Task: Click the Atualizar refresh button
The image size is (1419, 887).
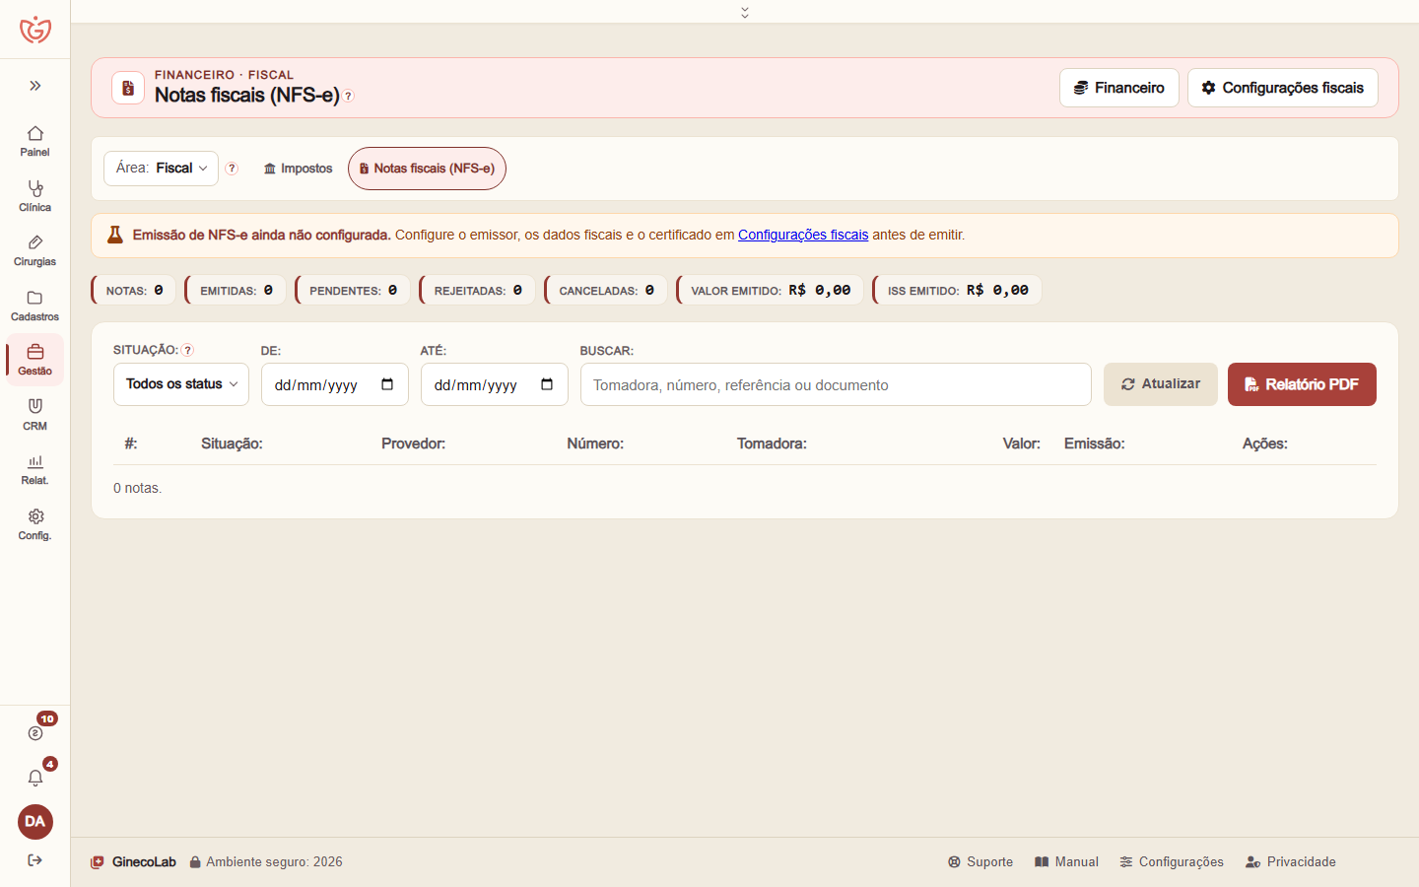Action: click(1161, 384)
